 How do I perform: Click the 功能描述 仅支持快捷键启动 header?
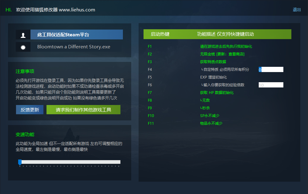point(225,34)
